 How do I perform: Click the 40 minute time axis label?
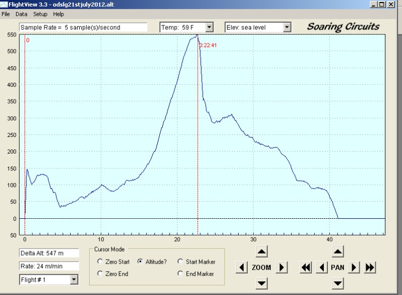(329, 239)
